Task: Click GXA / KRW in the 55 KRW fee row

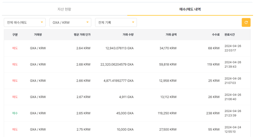Action: [x=38, y=129]
